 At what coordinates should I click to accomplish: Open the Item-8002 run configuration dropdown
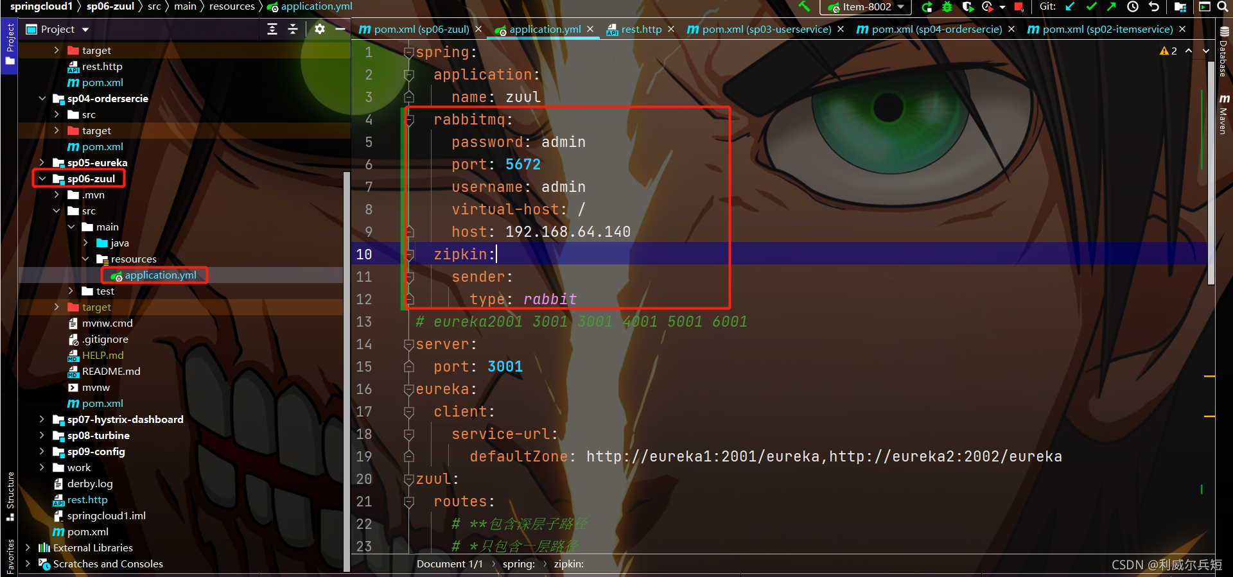point(866,7)
